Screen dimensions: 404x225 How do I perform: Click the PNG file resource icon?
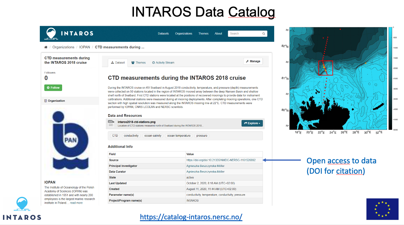pyautogui.click(x=111, y=123)
